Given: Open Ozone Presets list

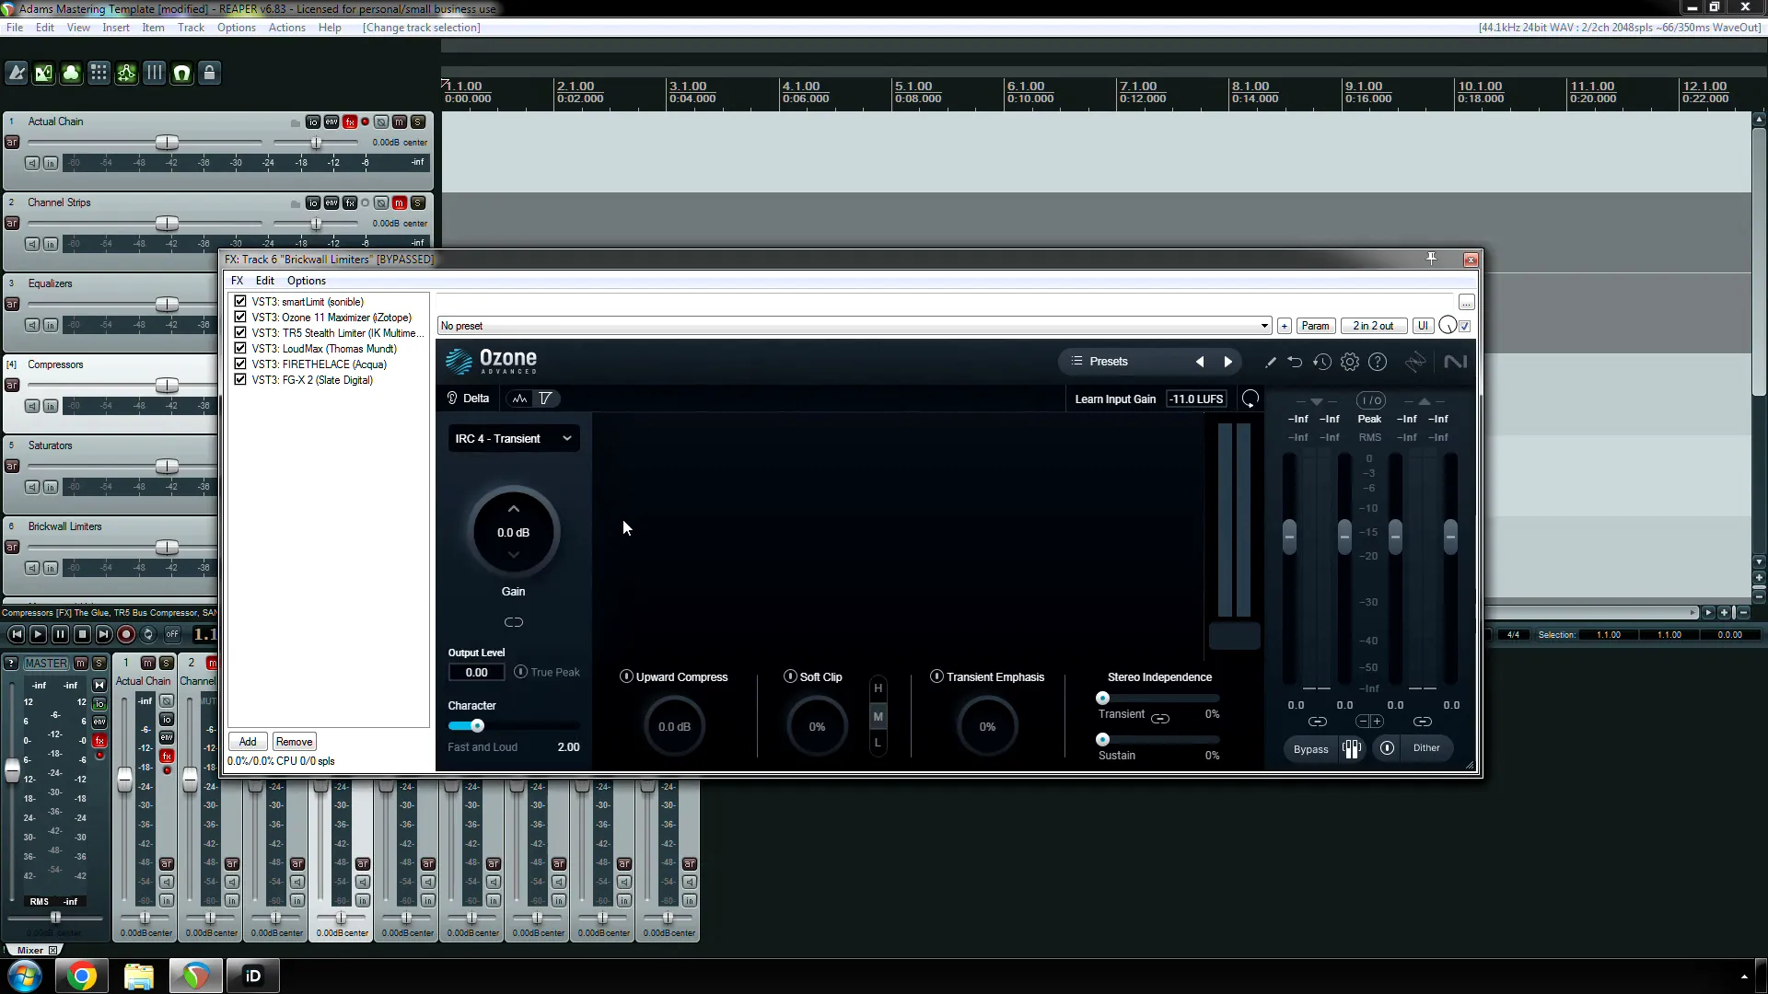Looking at the screenshot, I should coord(1099,362).
